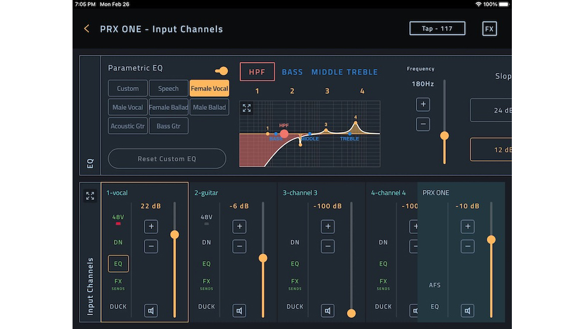Raise 2-guitar gain with plus button

[x=239, y=226]
